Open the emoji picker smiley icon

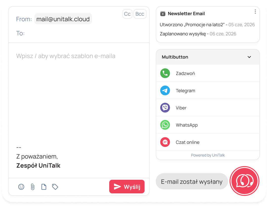click(21, 187)
